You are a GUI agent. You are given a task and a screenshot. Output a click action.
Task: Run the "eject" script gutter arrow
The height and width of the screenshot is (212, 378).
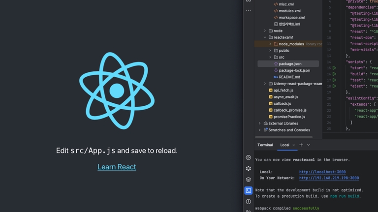334,86
